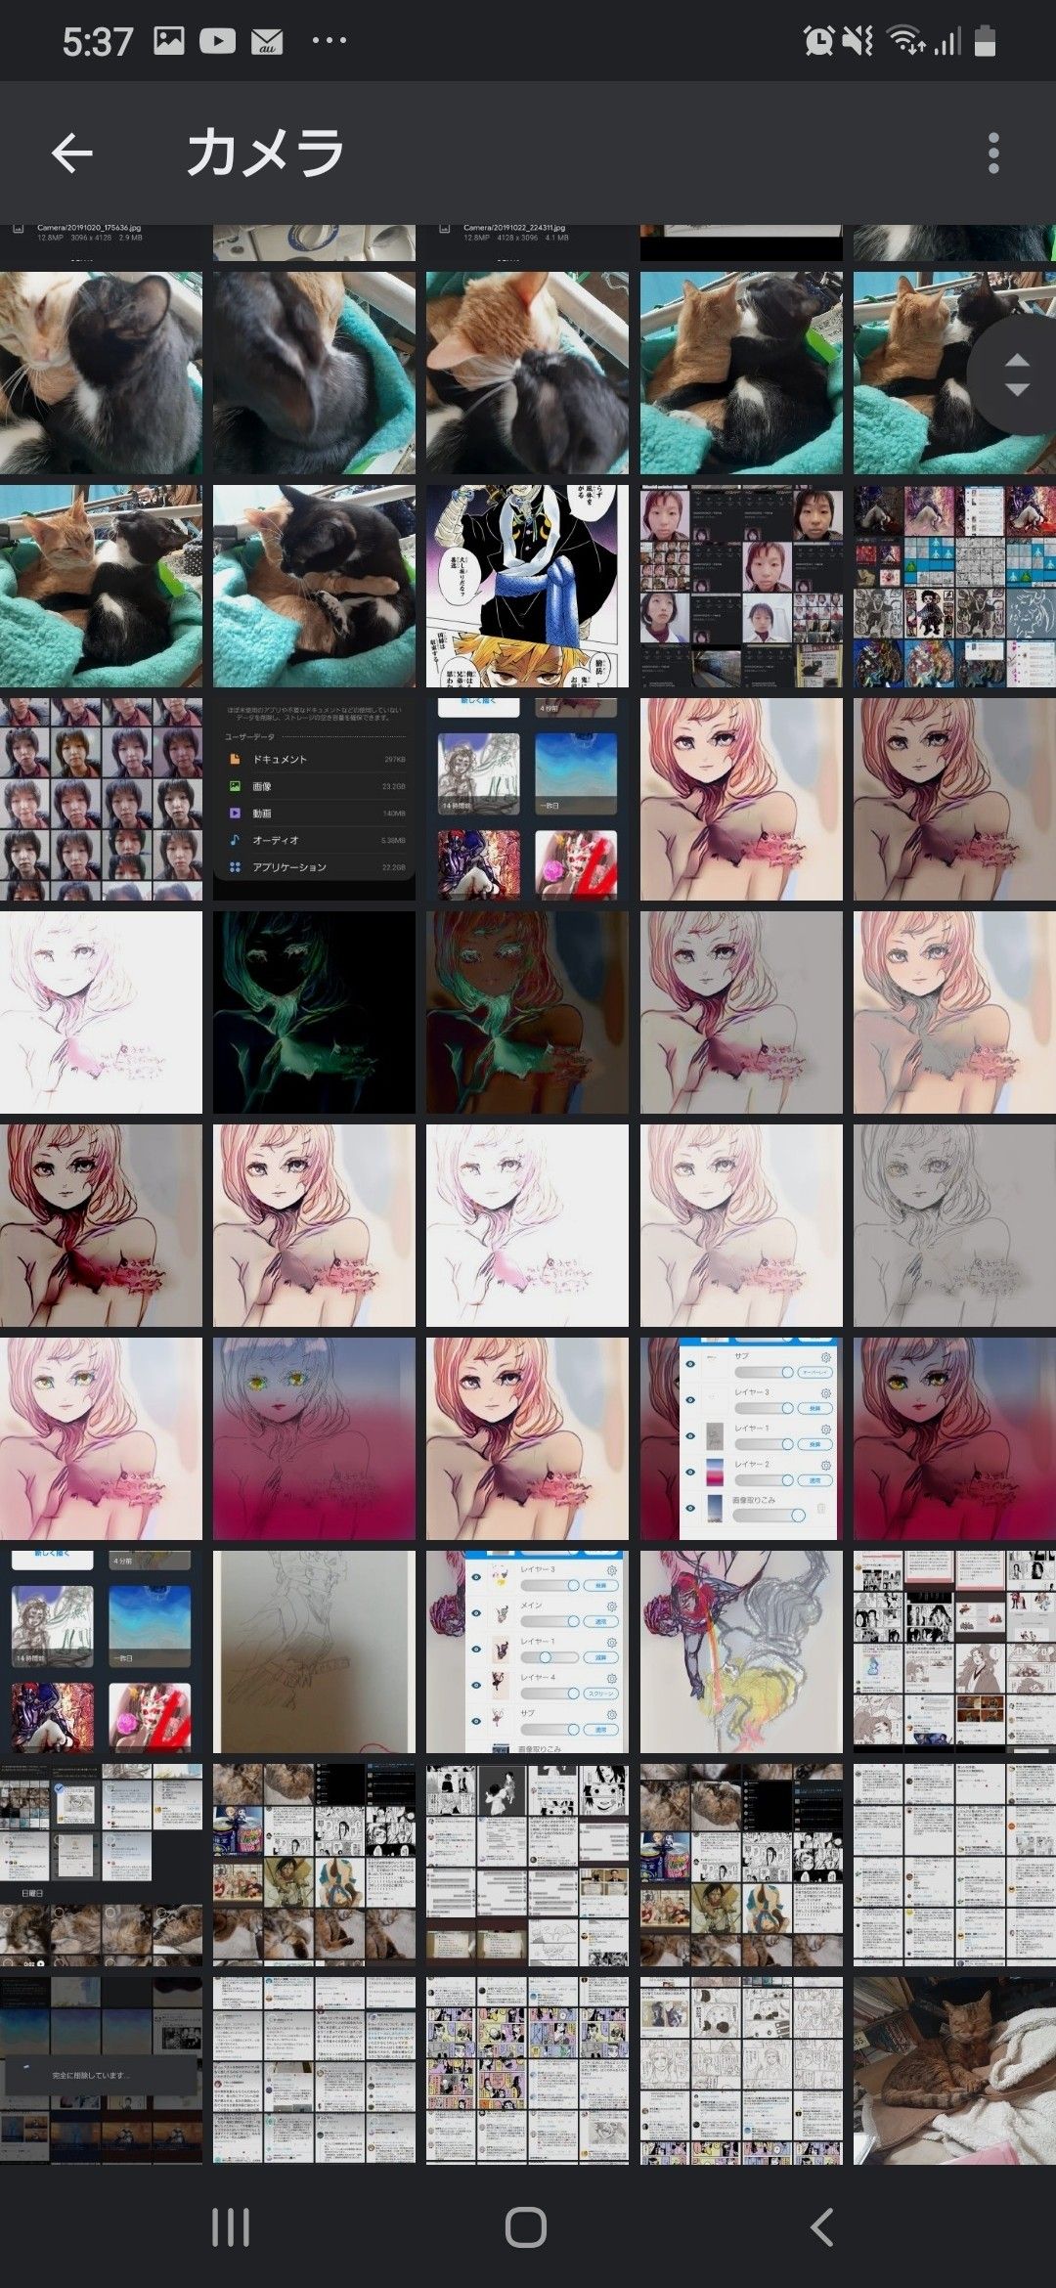
Task: Open the three-dot more options menu
Action: click(993, 154)
